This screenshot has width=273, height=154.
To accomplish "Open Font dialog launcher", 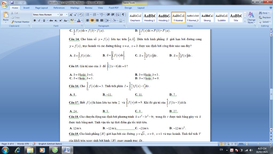I will point(82,26).
